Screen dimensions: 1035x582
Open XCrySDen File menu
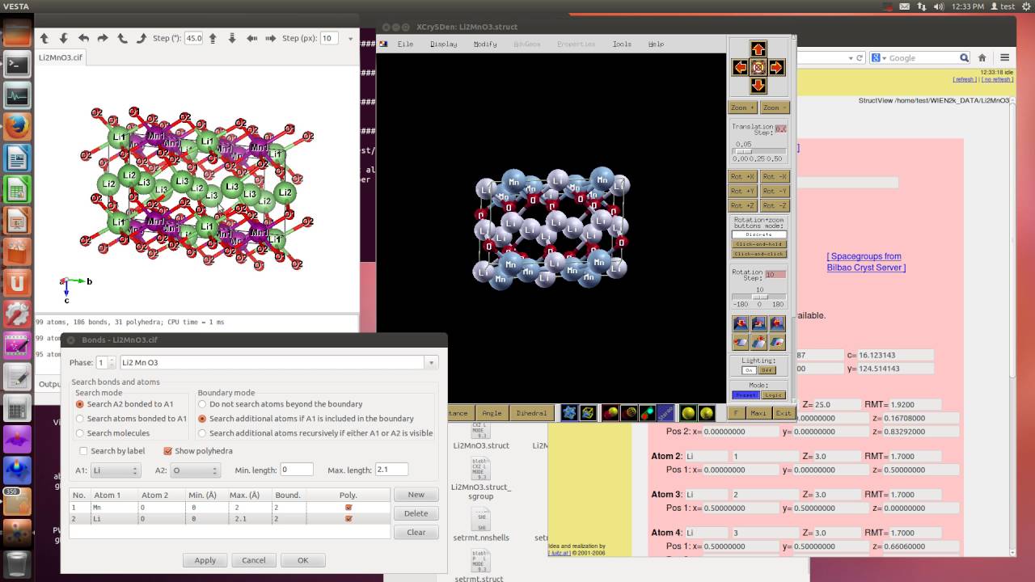point(405,44)
